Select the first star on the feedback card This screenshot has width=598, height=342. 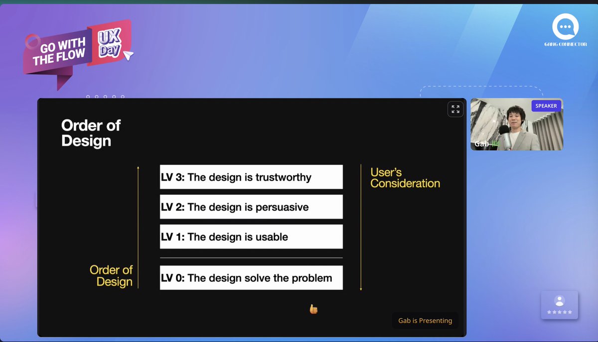(x=549, y=312)
